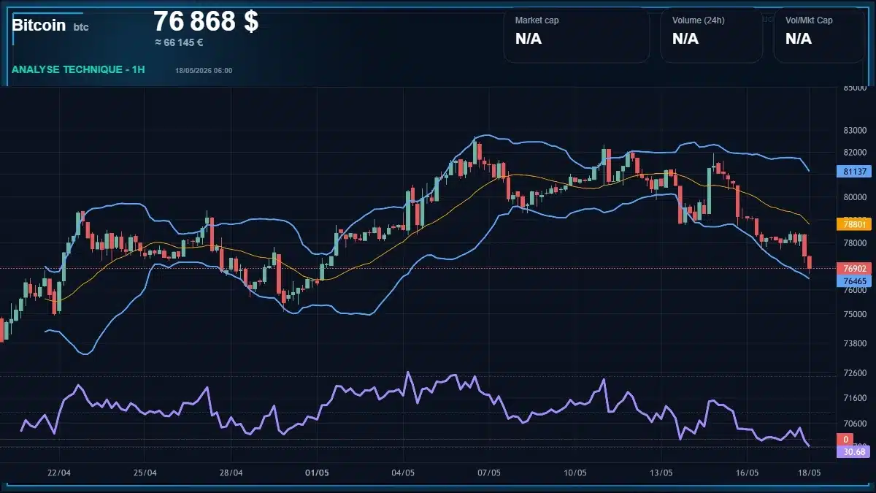876x493 pixels.
Task: Click the 22/04 date on time axis
Action: coord(59,473)
